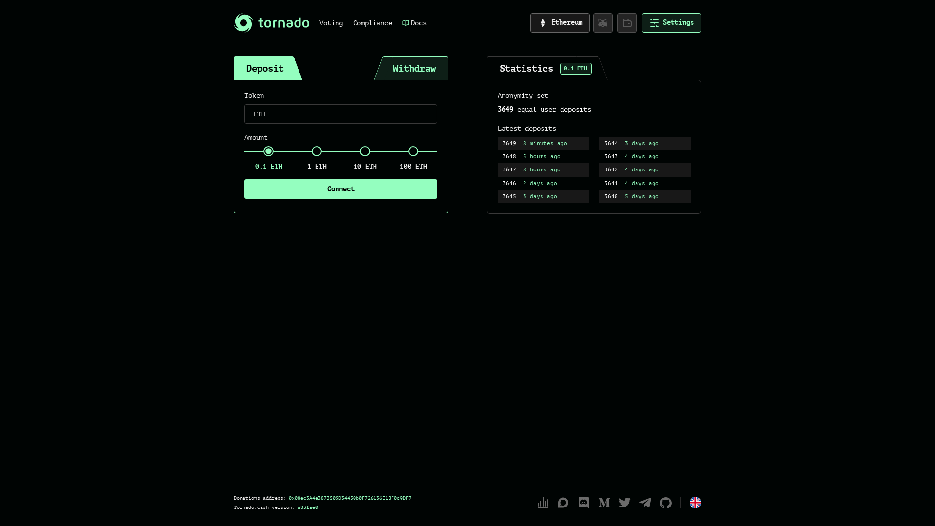Open the Settings button

[x=672, y=23]
